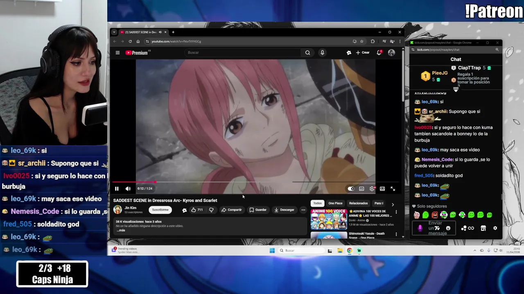The width and height of the screenshot is (524, 294).
Task: Go to Chrome home page icon
Action: [138, 41]
